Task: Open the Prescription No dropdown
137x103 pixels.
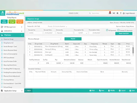Action: pos(86,33)
